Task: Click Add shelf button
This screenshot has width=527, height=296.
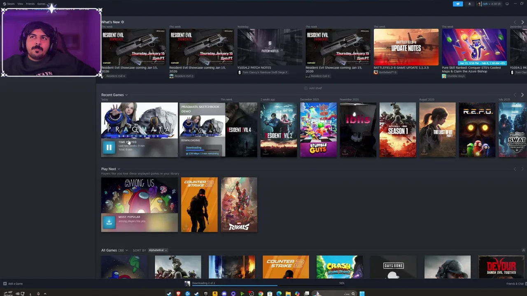Action: click(x=313, y=88)
